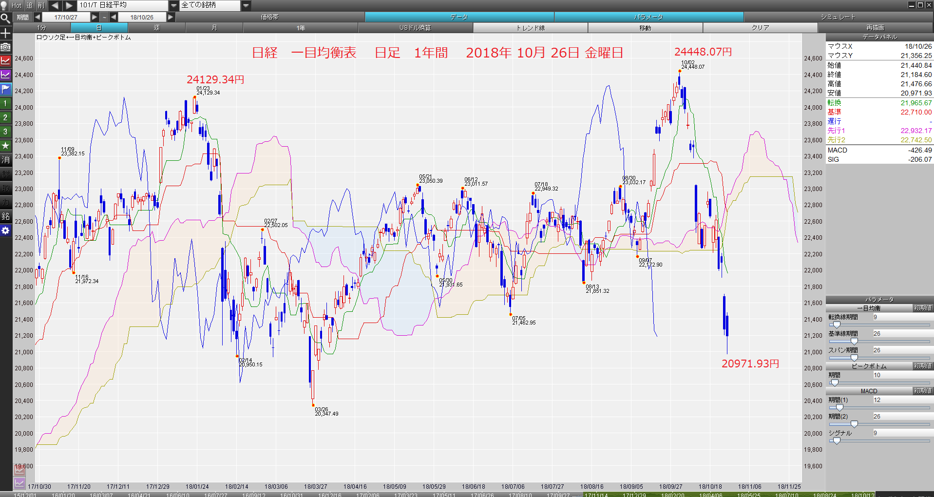Click the 銘 sidebar button
Image resolution: width=934 pixels, height=497 pixels.
(5, 216)
